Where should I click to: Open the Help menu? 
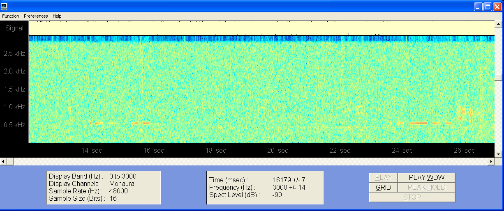pyautogui.click(x=57, y=16)
